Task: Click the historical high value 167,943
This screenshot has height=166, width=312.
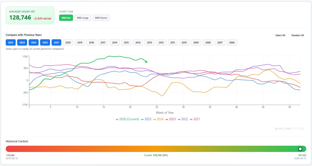Action: (302, 155)
